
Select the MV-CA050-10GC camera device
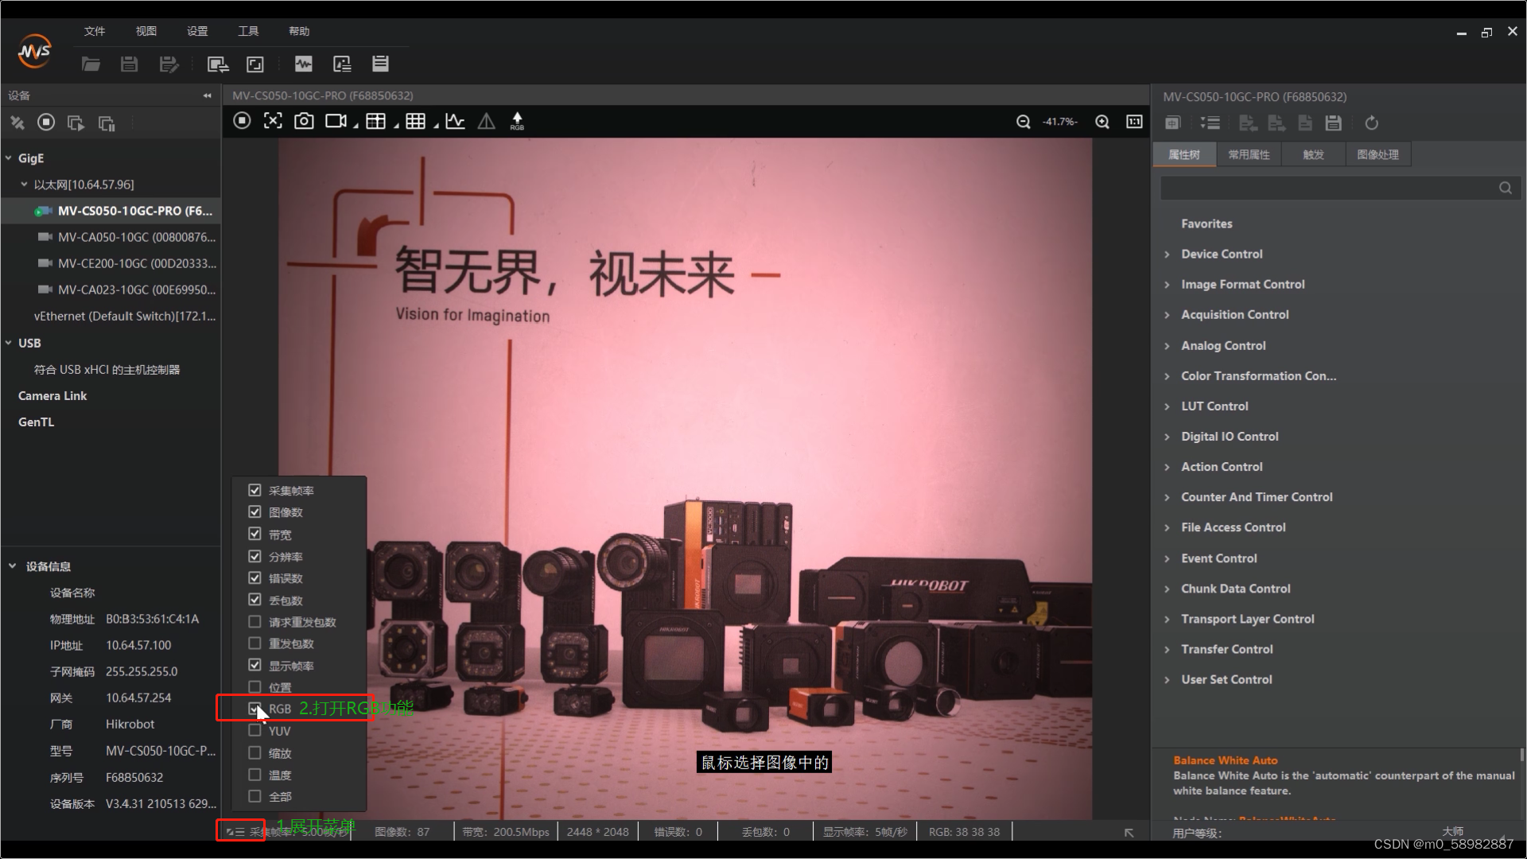(135, 237)
